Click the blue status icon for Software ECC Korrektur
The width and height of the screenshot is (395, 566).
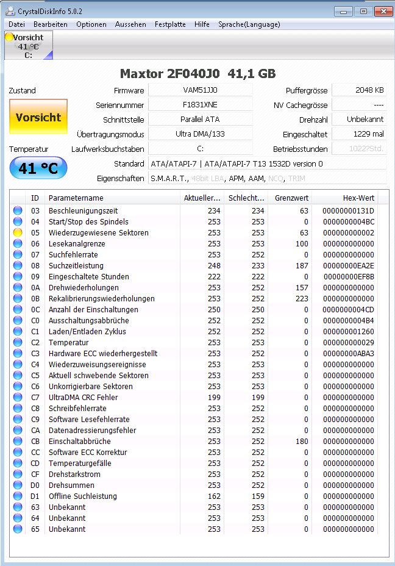(18, 453)
